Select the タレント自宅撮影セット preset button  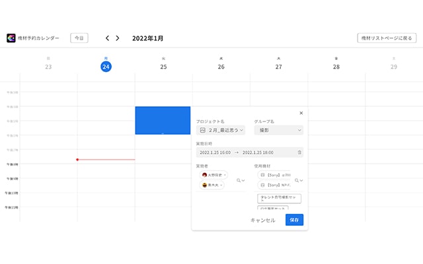279,199
